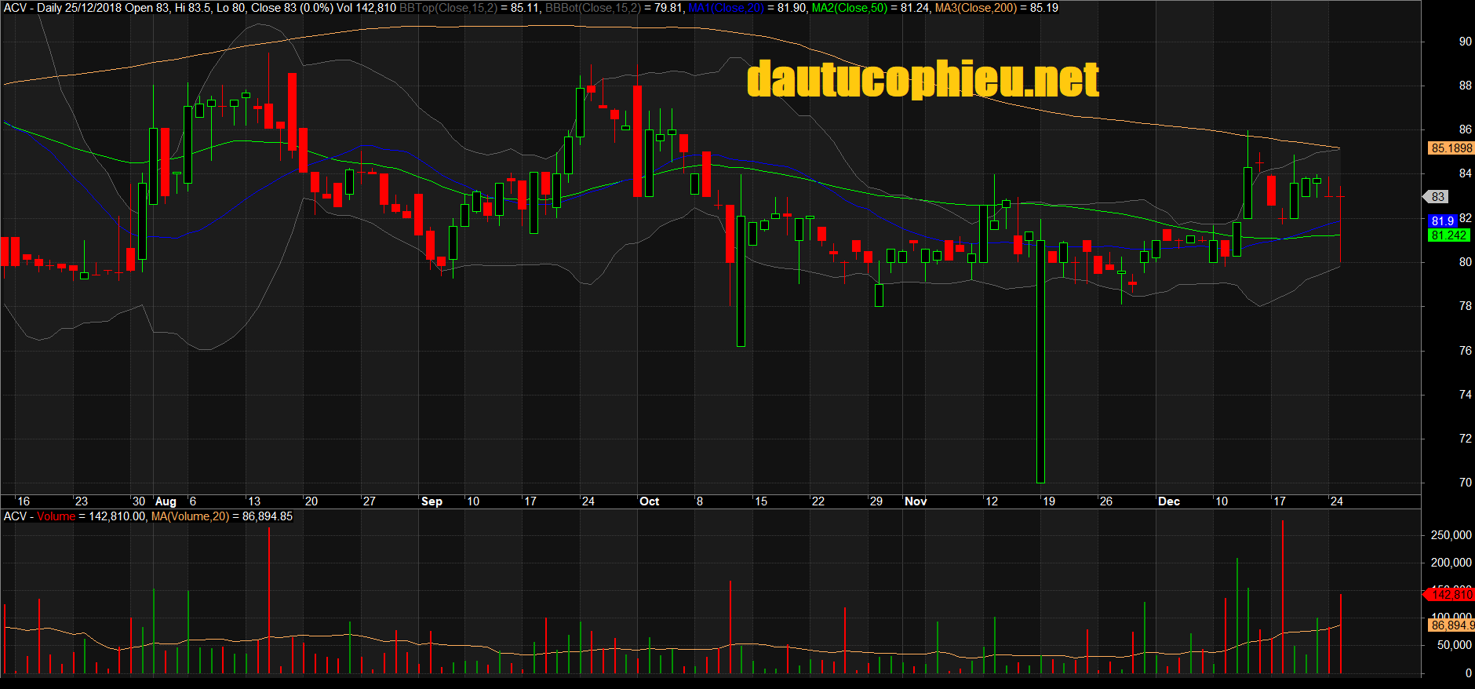Select the BBTop(Close,15,2) indicator label
This screenshot has width=1475, height=689.
click(448, 8)
